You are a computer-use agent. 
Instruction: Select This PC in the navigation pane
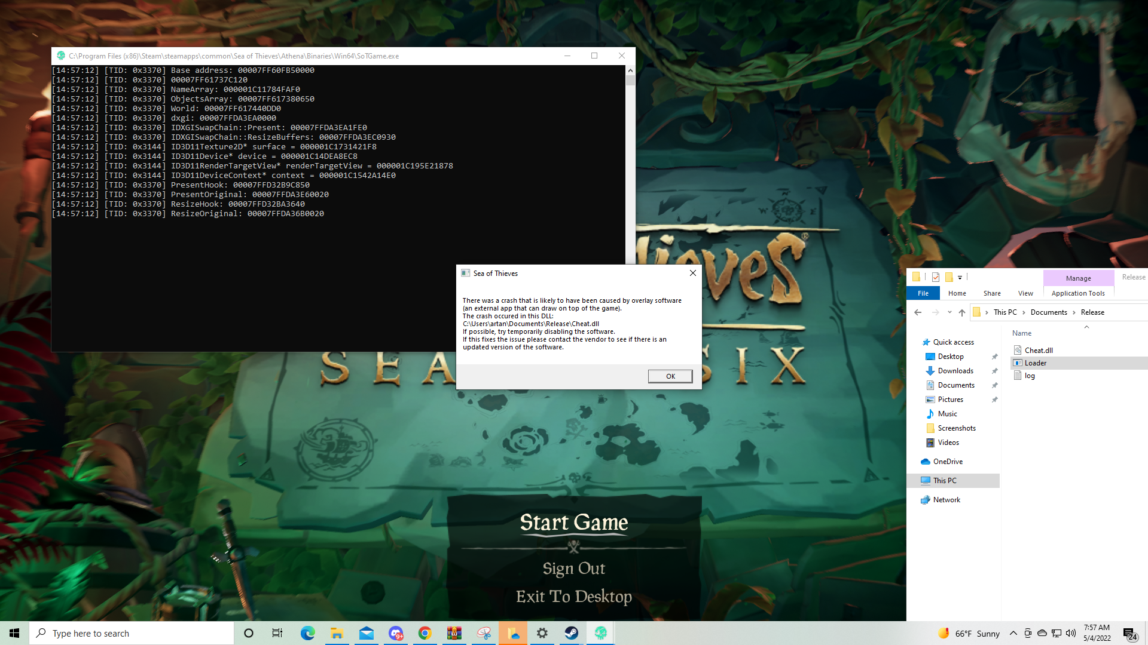point(953,481)
